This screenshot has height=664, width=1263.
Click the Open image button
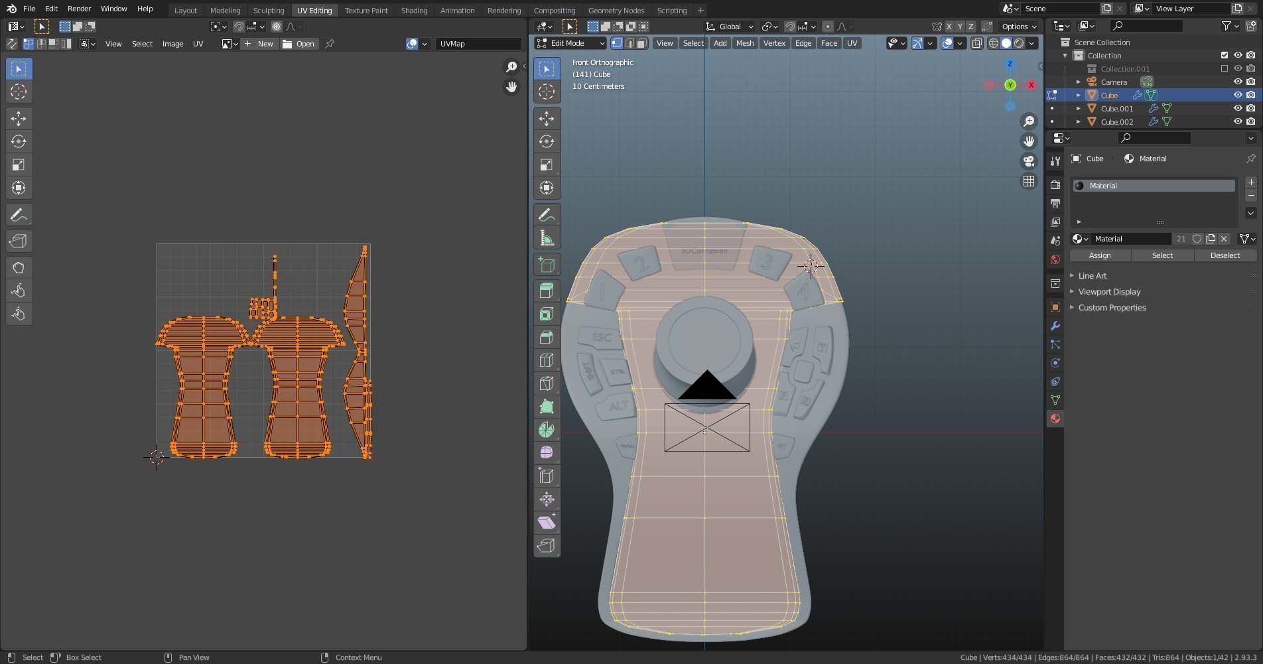[x=299, y=44]
